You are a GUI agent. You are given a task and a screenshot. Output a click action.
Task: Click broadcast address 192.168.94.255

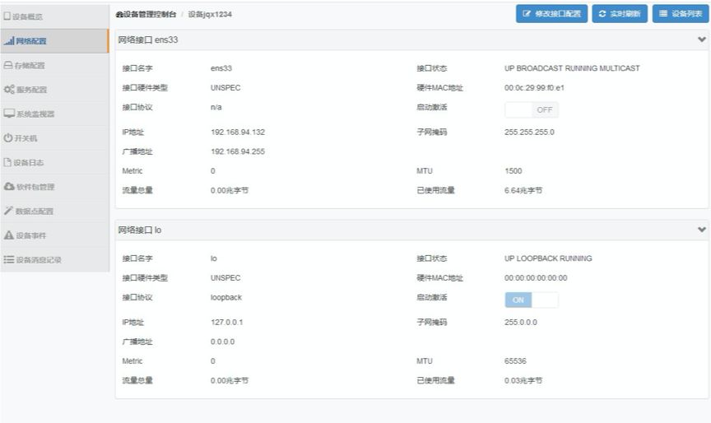[238, 151]
